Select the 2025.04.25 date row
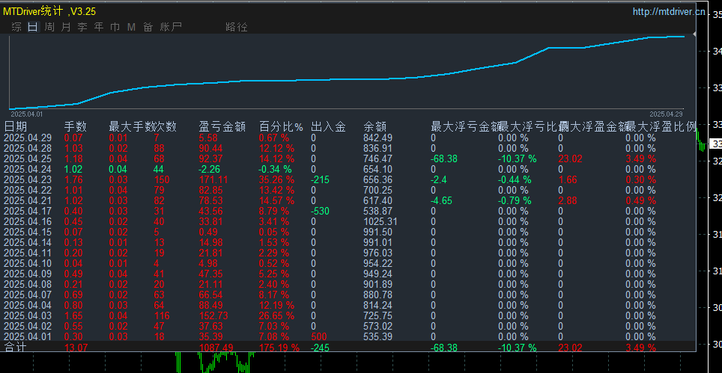This screenshot has height=373, width=722. pos(28,159)
